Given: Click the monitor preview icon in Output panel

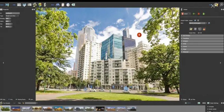Looking at the screenshot, I should [x=200, y=29].
